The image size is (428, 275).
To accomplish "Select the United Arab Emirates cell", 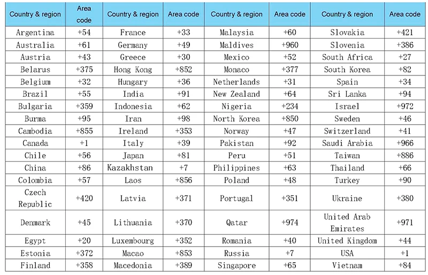I will point(347,223).
